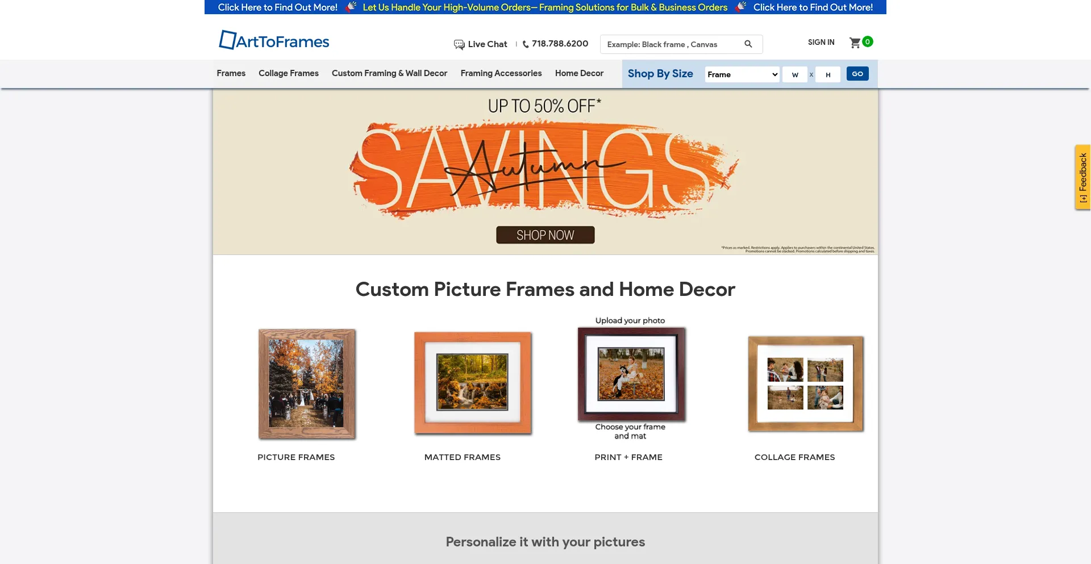Open the Live Chat bubble icon
Viewport: 1091px width, 564px height.
coord(459,44)
